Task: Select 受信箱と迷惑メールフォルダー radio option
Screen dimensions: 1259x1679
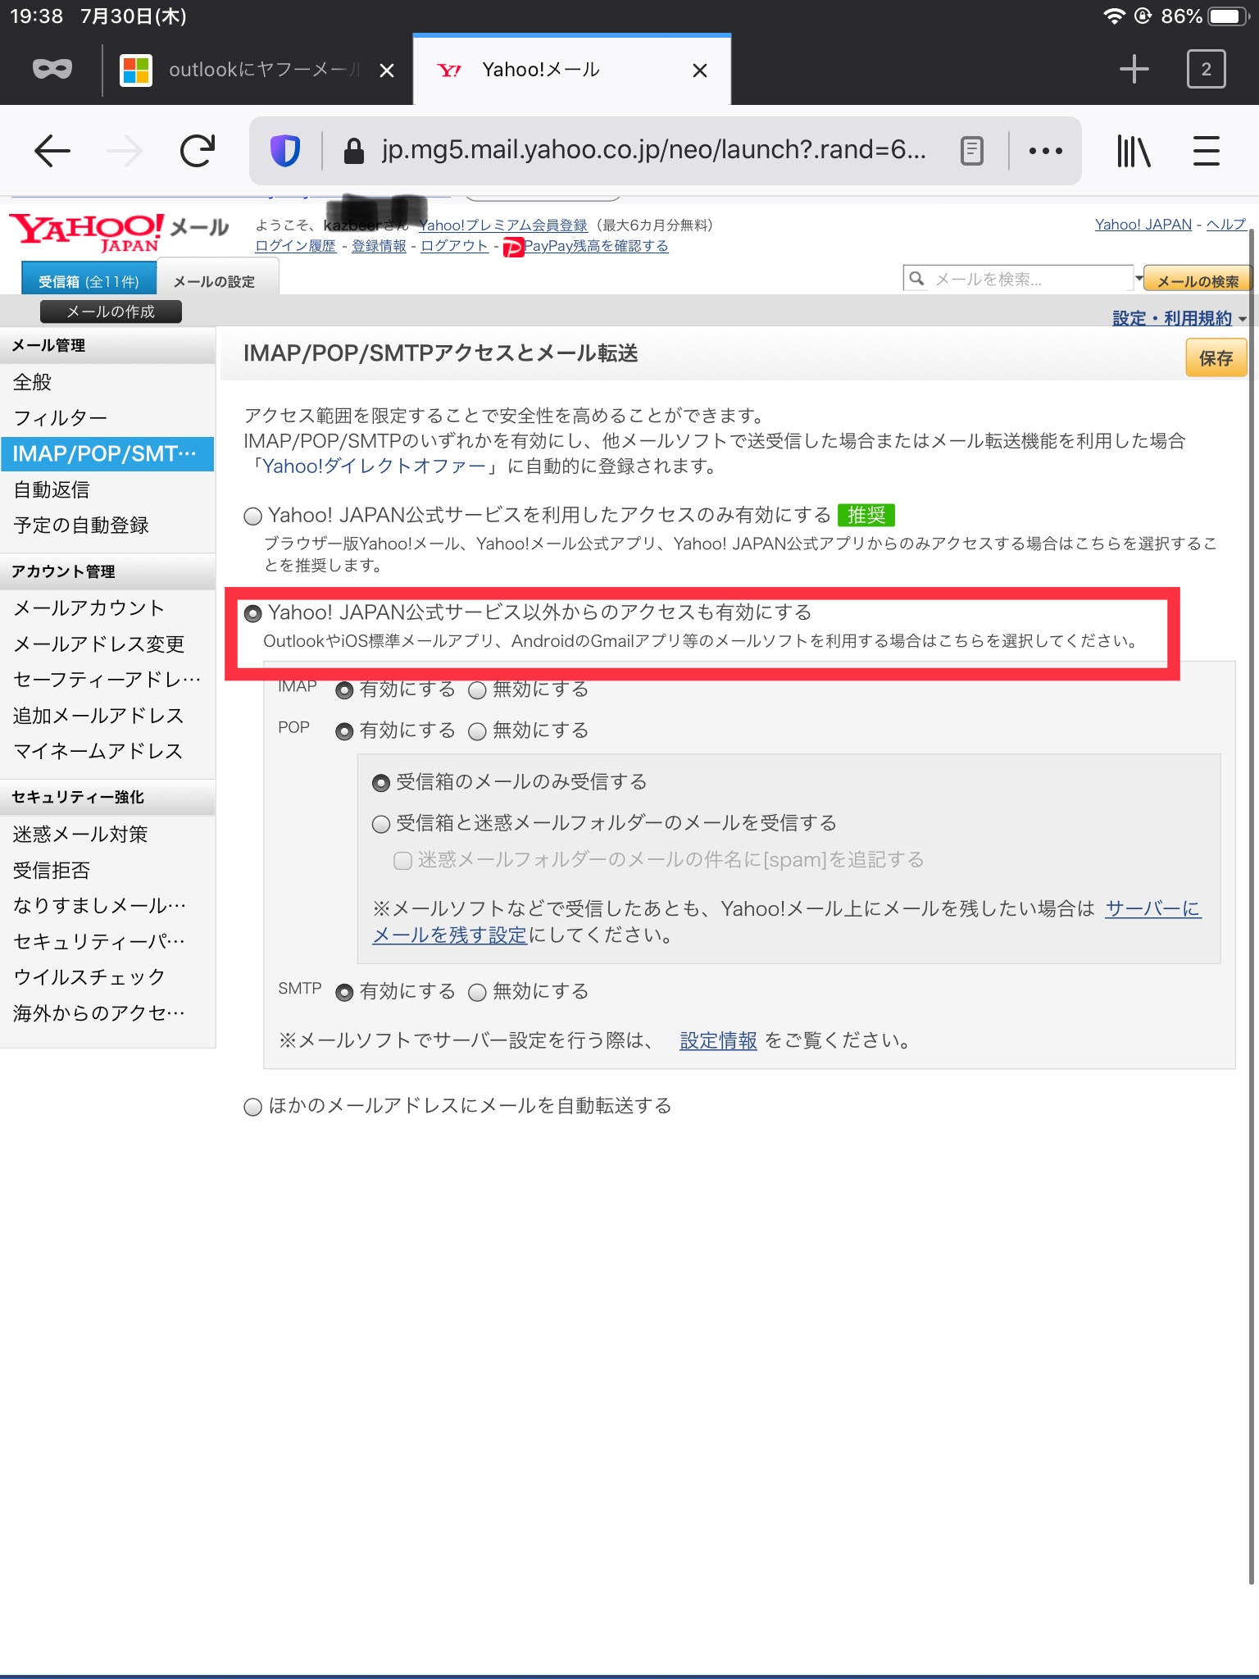Action: pyautogui.click(x=381, y=824)
